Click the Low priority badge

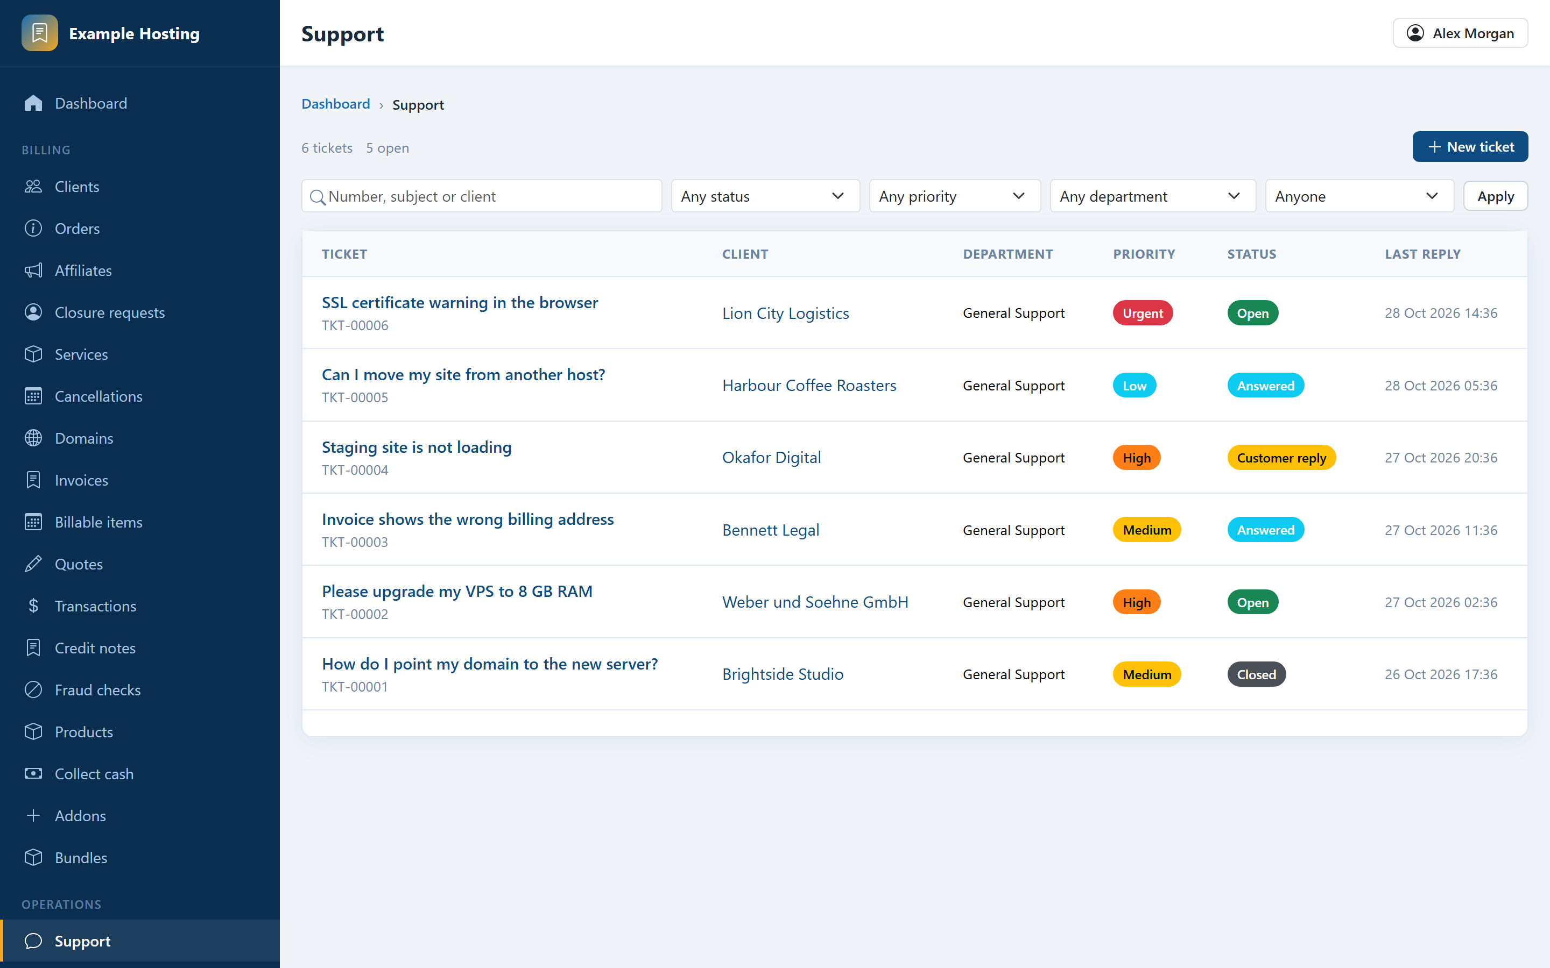pyautogui.click(x=1135, y=386)
